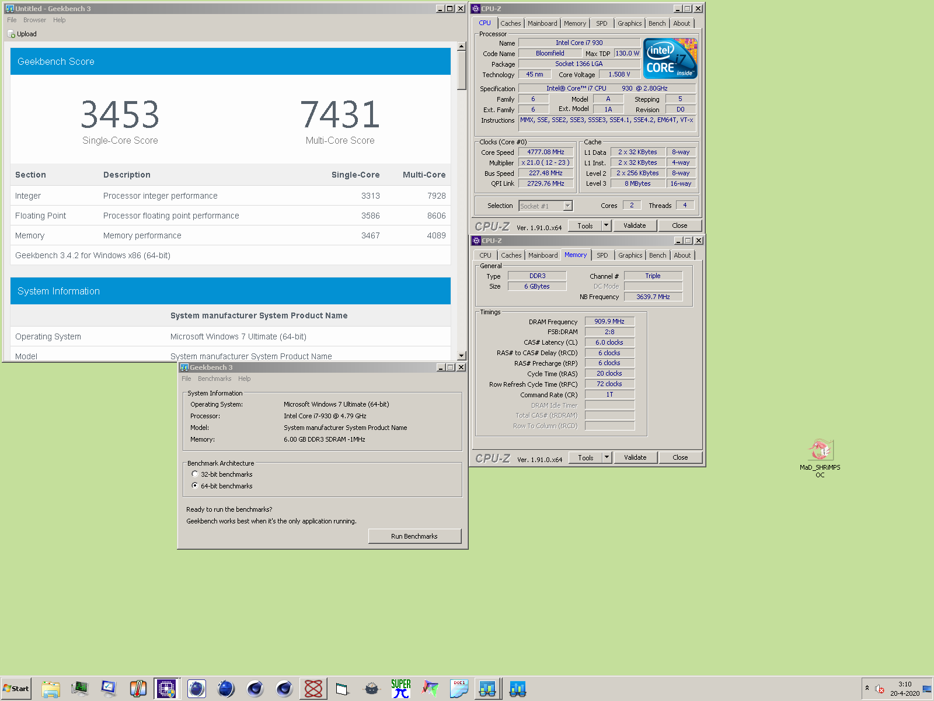Viewport: 934px width, 701px height.
Task: Open SPD tab in lower CPU-Z window
Action: click(602, 255)
